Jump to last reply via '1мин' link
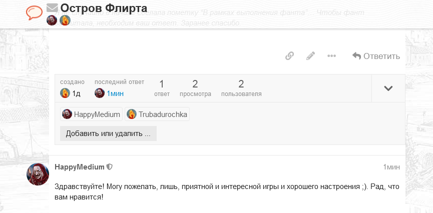This screenshot has height=213, width=433. (x=115, y=94)
